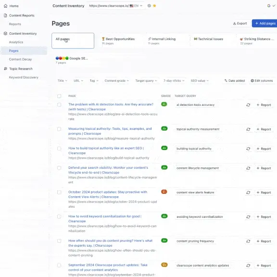
Task: Select the Technical Issues tab
Action: [212, 40]
